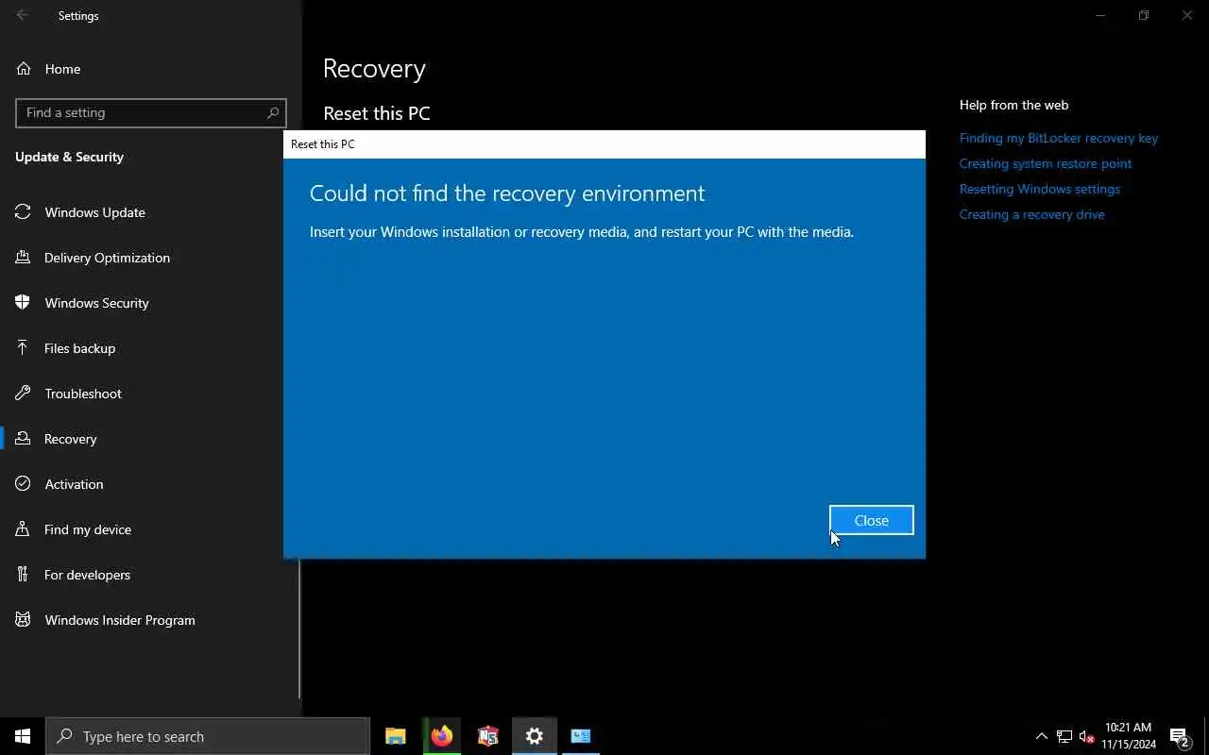Open the Activation page
This screenshot has width=1209, height=755.
[x=151, y=484]
